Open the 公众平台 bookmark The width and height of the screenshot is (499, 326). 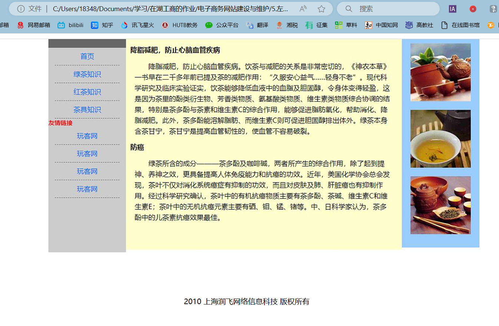tap(221, 25)
